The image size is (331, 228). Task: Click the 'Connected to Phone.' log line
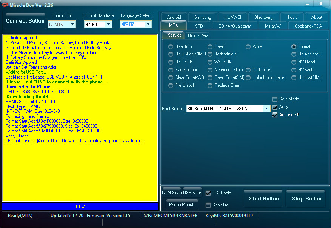coord(29,87)
